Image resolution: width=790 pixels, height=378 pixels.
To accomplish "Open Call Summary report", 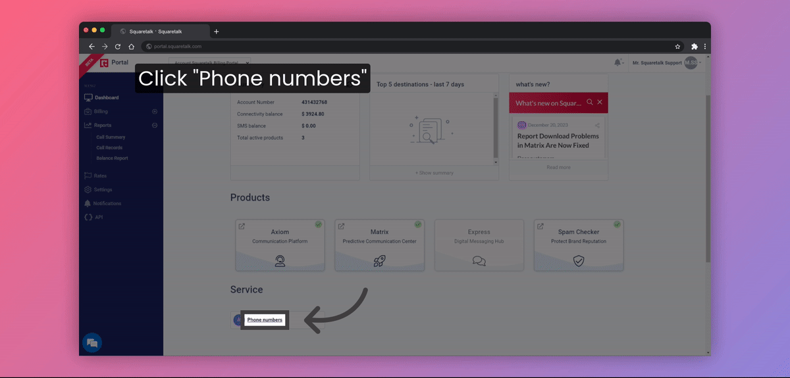I will pyautogui.click(x=111, y=137).
